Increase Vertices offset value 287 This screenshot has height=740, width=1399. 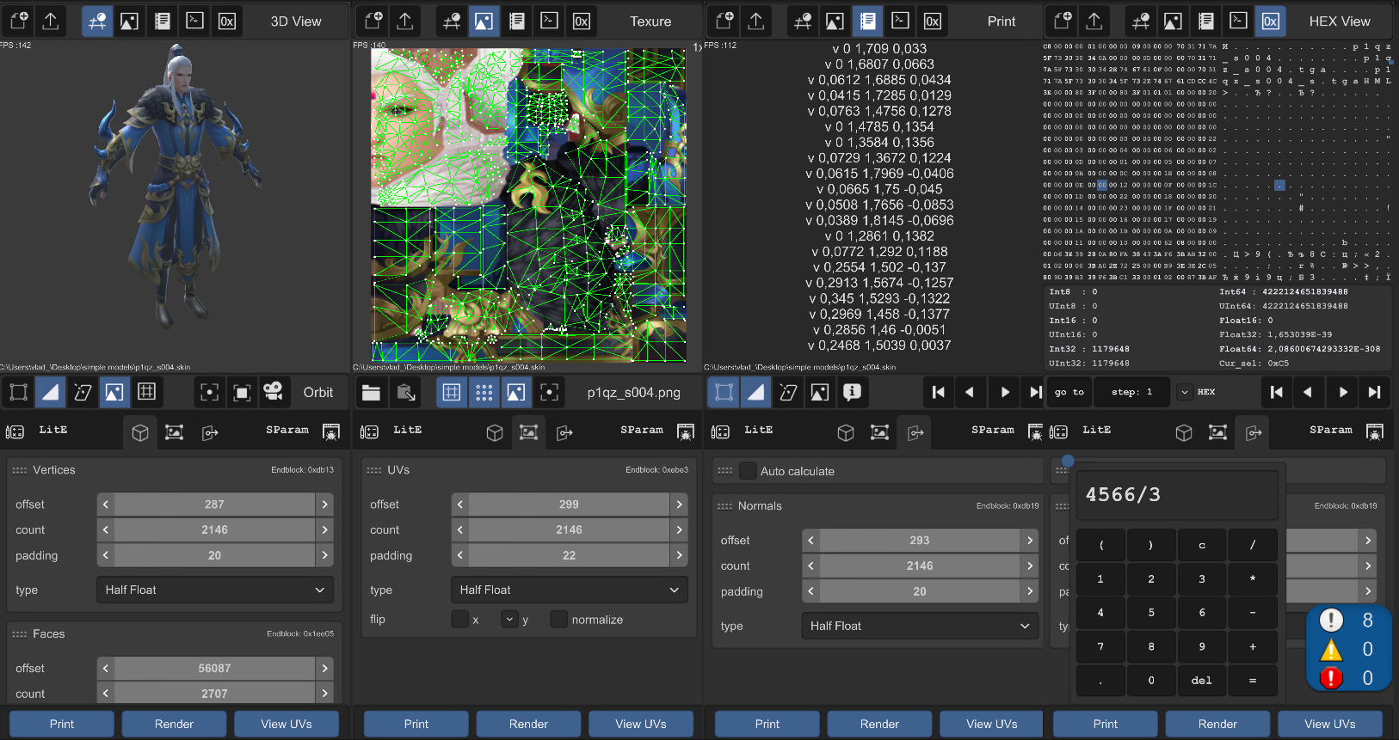tap(325, 505)
